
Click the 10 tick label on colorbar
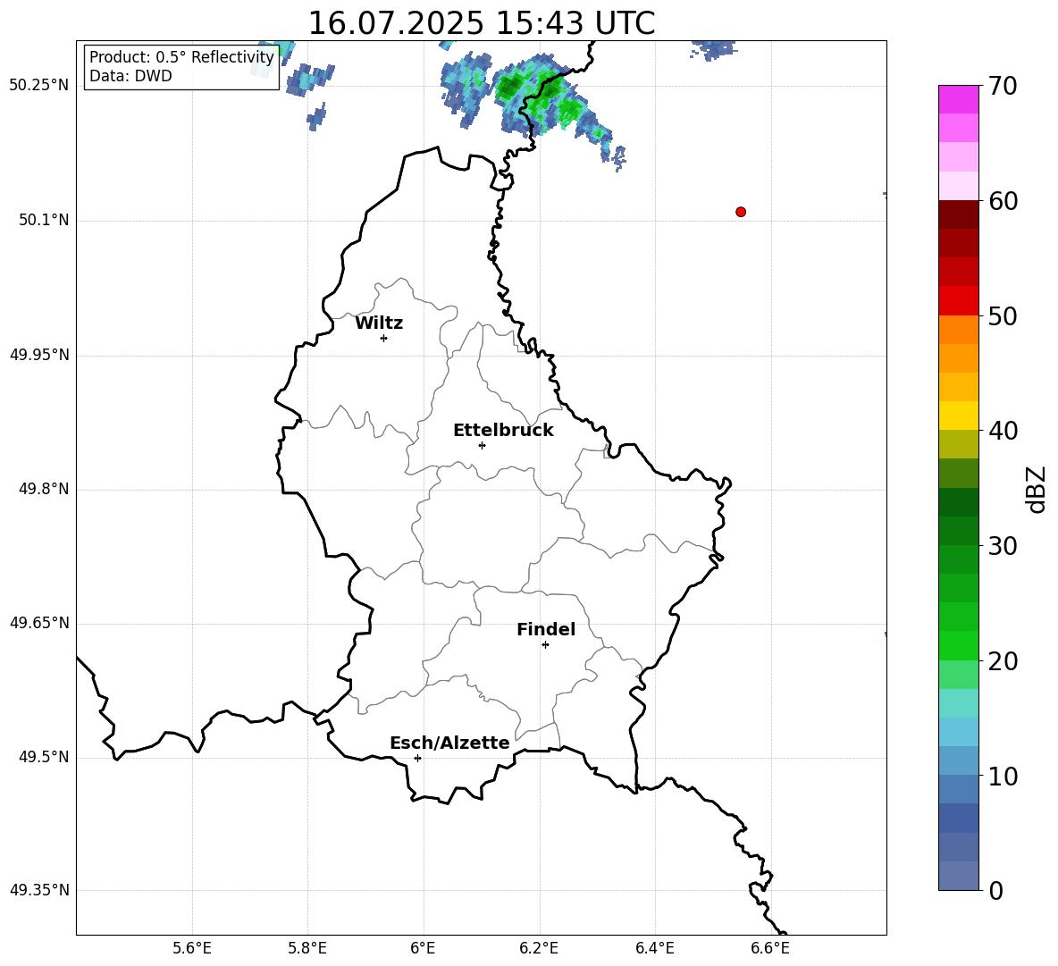1003,776
